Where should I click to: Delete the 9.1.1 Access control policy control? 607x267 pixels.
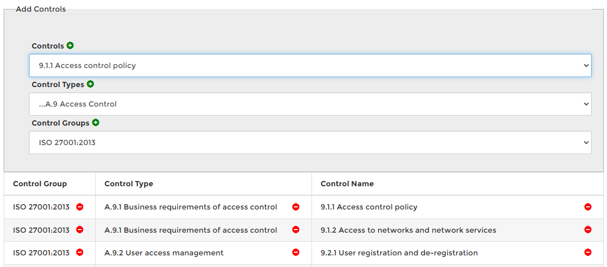588,207
